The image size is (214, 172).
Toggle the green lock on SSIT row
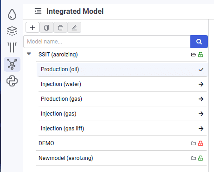pyautogui.click(x=201, y=55)
